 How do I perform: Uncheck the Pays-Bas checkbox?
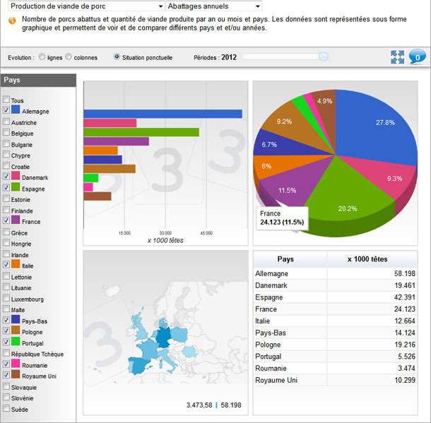[x=6, y=321]
